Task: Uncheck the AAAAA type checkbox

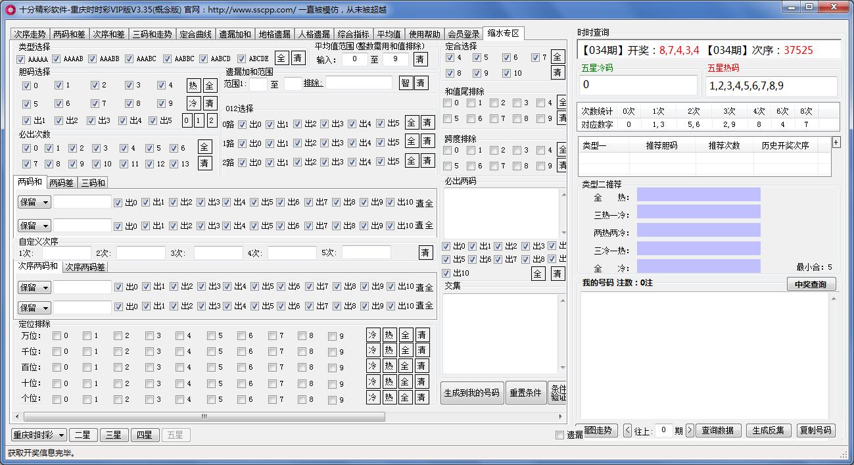Action: (22, 59)
